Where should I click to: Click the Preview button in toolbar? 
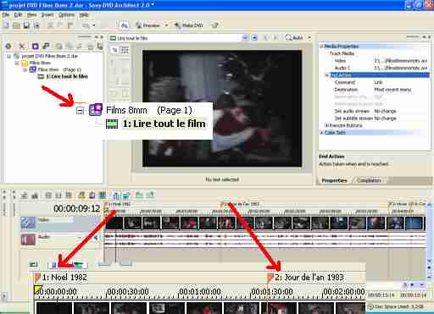pyautogui.click(x=148, y=25)
